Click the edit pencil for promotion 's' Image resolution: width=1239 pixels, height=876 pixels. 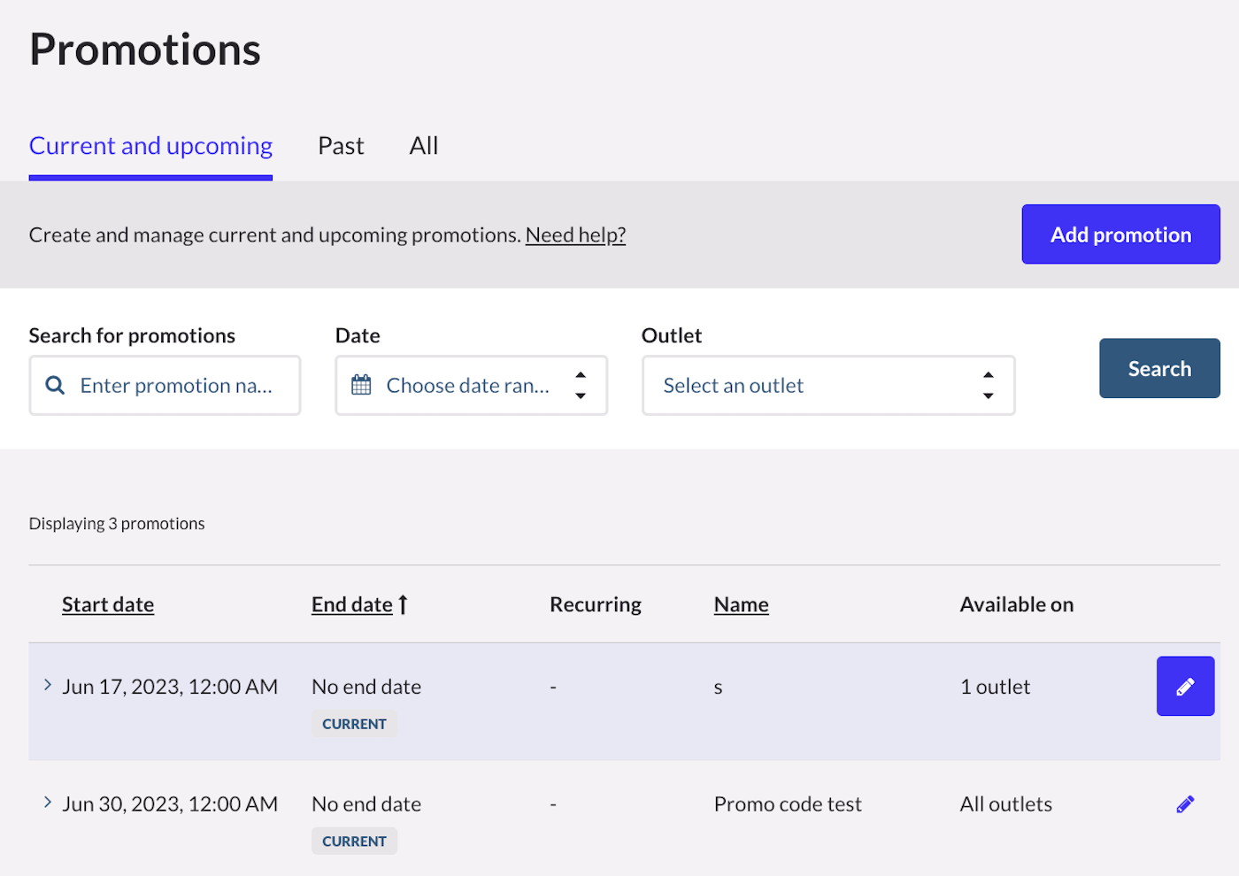pos(1185,687)
